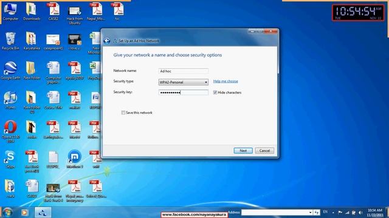Click the Next button
Image resolution: width=389 pixels, height=218 pixels.
tap(243, 151)
